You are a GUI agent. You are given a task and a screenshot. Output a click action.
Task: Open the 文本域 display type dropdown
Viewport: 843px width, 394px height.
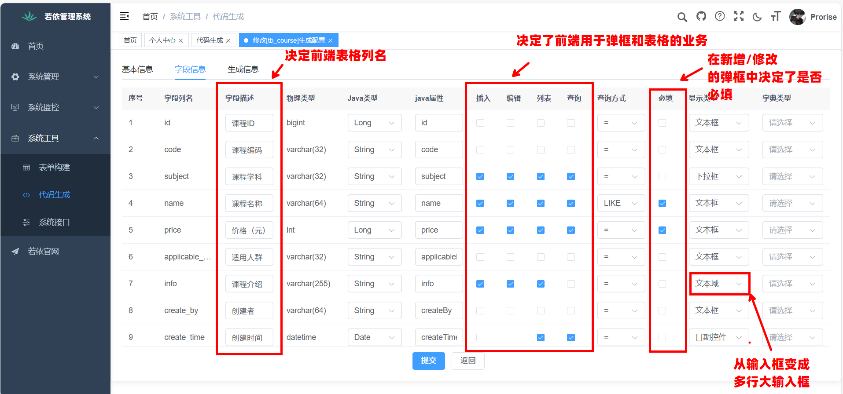pos(718,284)
